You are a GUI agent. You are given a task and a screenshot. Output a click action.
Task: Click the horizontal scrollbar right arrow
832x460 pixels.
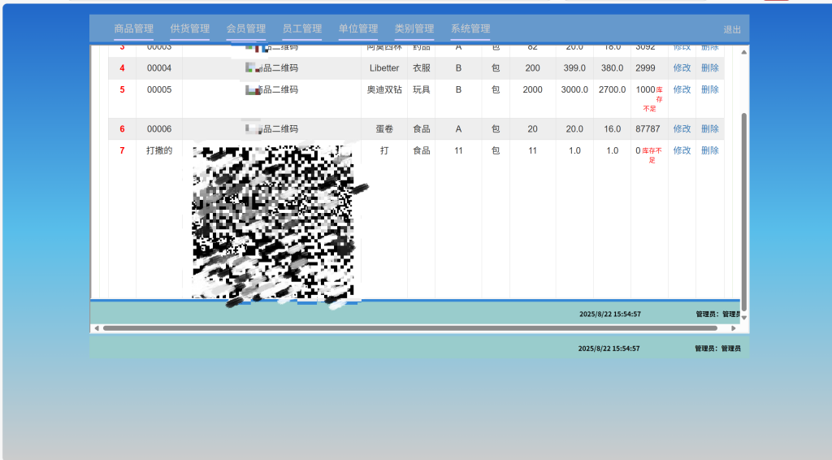coord(734,328)
